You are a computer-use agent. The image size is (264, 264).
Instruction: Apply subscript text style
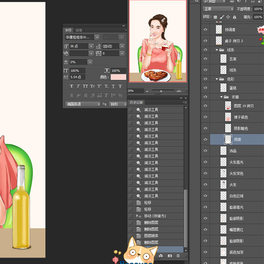[x=106, y=86]
